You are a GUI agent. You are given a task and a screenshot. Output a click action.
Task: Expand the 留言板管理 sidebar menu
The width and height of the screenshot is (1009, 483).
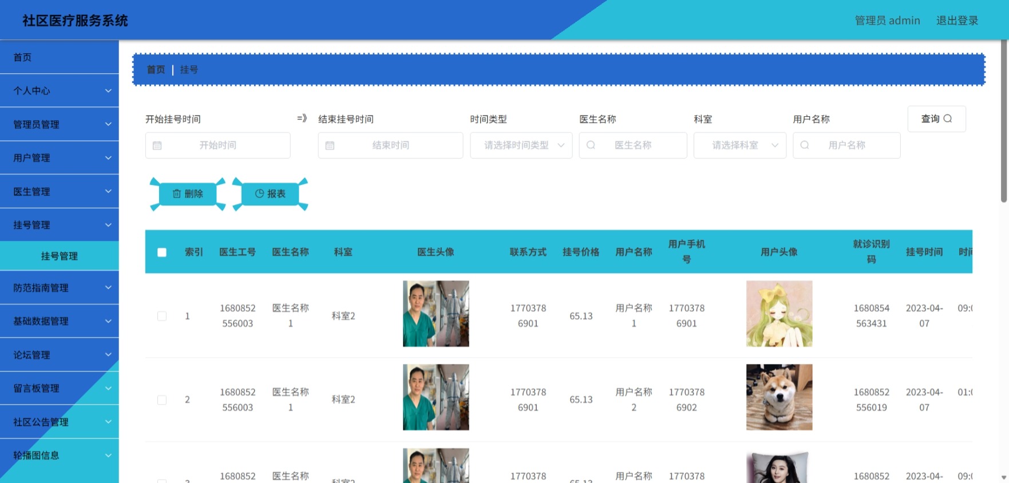tap(60, 388)
